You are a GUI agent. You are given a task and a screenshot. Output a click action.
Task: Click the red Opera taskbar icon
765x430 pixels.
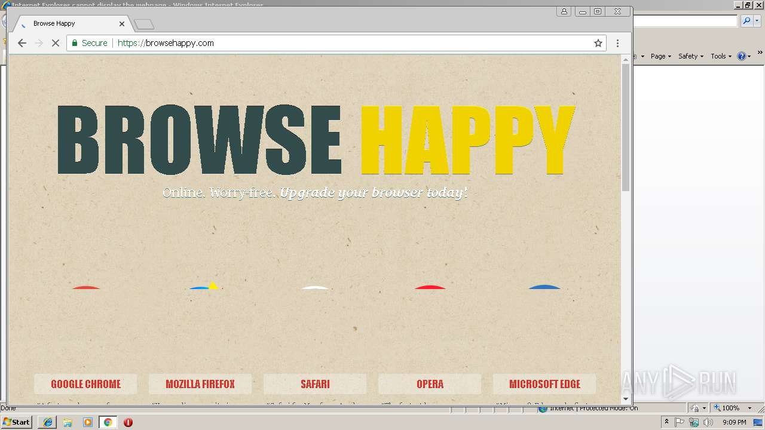128,422
